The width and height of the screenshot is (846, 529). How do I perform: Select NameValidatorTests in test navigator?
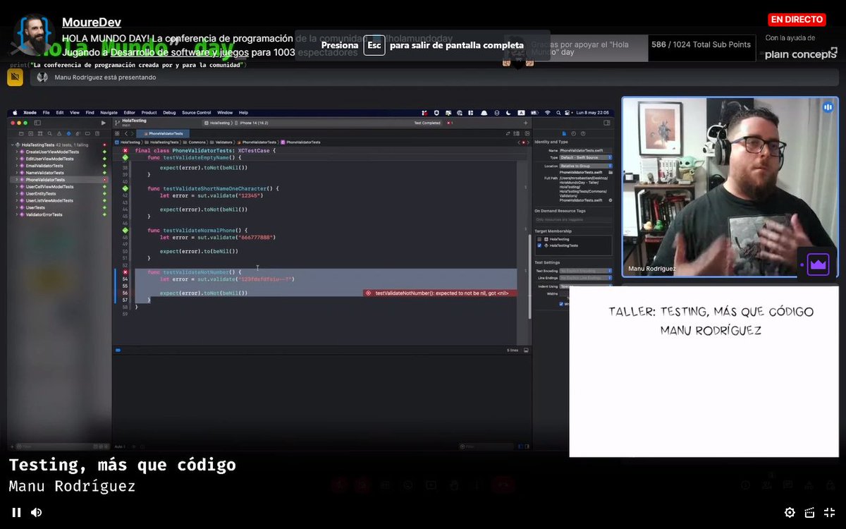click(x=45, y=173)
